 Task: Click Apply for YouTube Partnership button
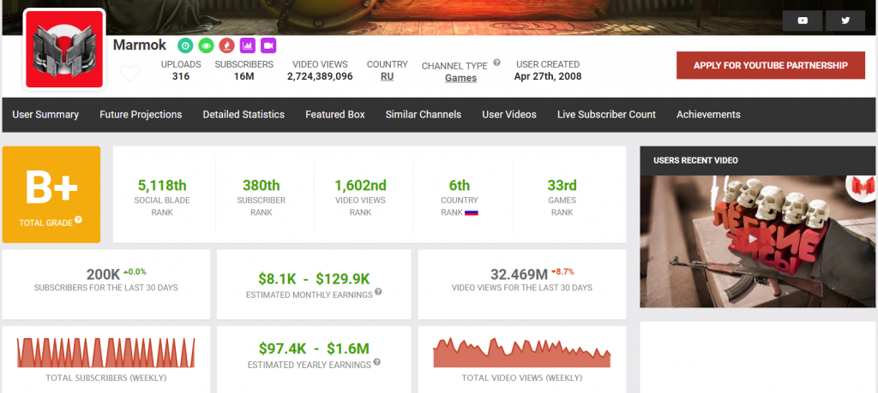tap(771, 65)
